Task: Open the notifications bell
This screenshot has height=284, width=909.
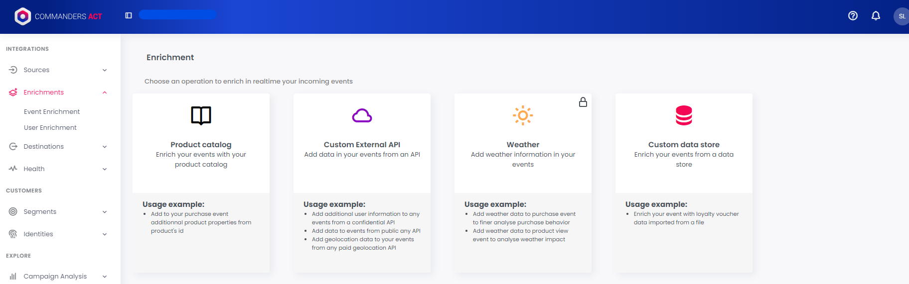Action: click(x=876, y=16)
